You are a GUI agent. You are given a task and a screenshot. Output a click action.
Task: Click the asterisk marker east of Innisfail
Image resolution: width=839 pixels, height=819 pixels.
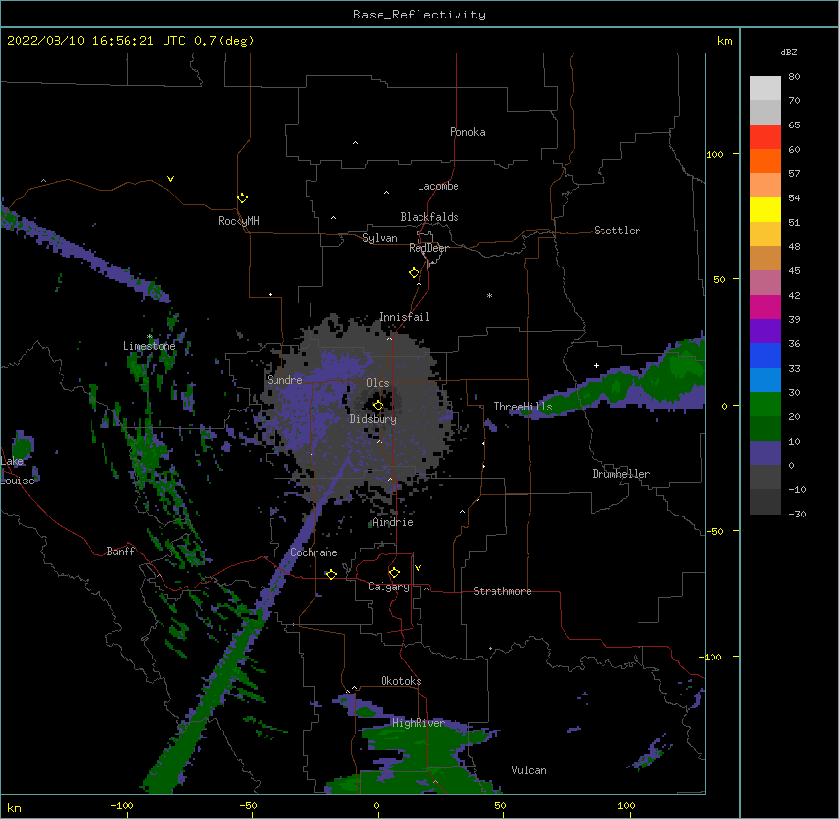tap(489, 295)
